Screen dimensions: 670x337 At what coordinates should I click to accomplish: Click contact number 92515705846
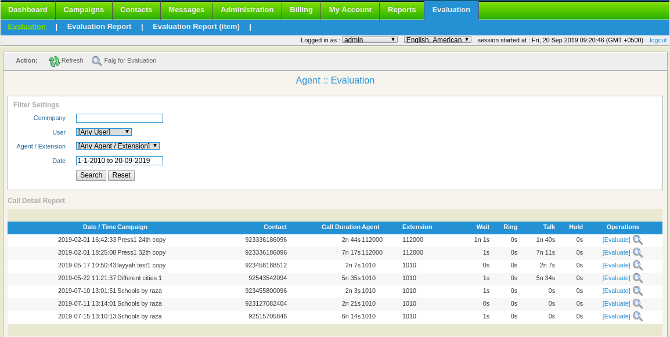[x=268, y=317]
